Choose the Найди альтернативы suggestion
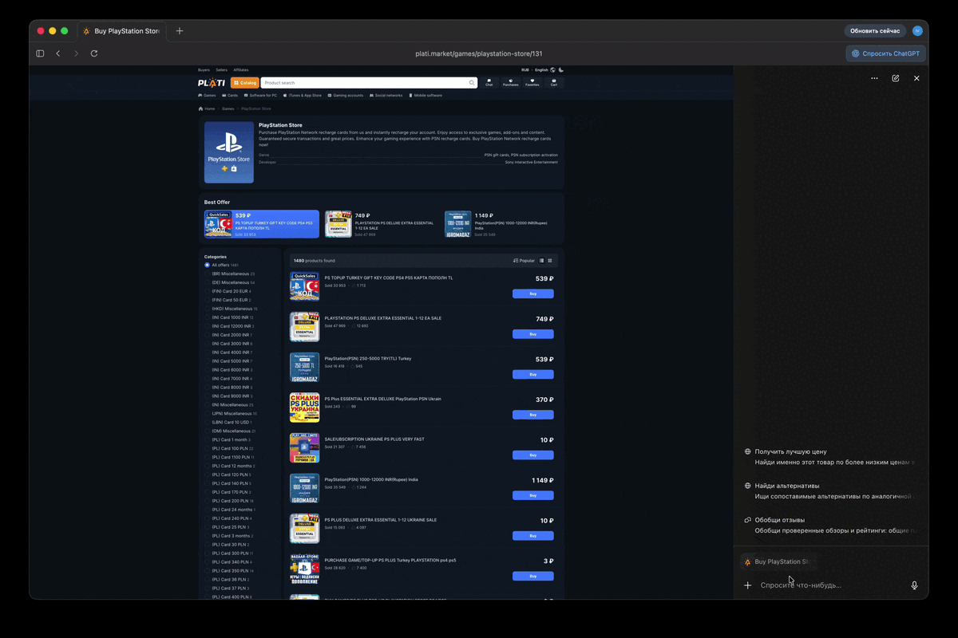 tap(830, 490)
